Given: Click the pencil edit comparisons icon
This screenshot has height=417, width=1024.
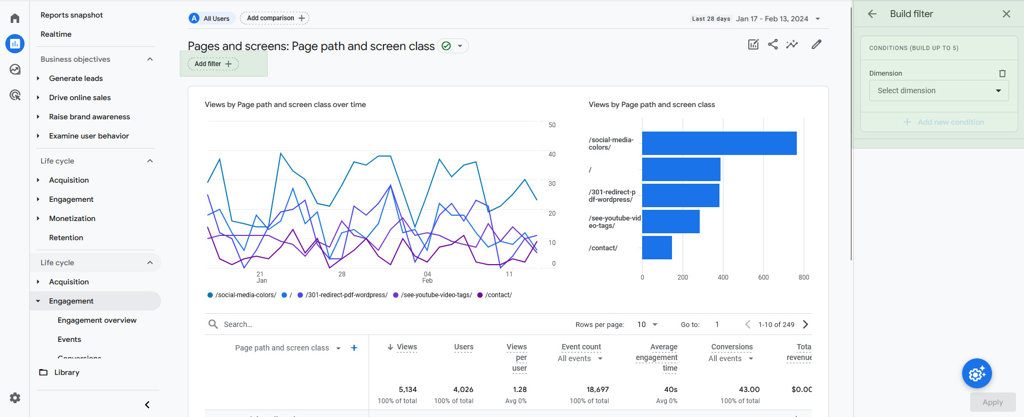Looking at the screenshot, I should [817, 44].
